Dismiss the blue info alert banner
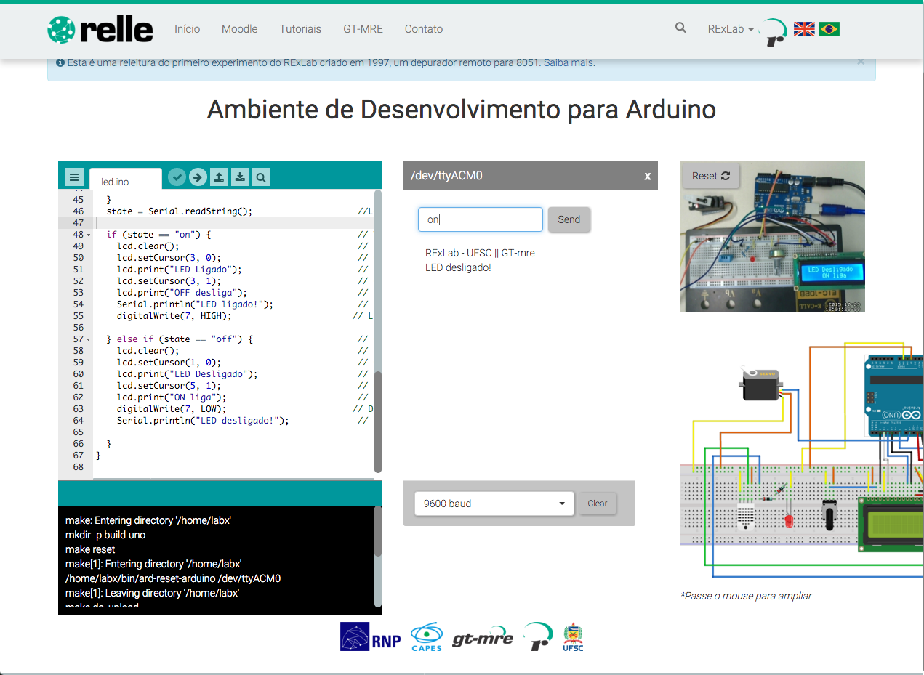The height and width of the screenshot is (675, 924). (861, 61)
